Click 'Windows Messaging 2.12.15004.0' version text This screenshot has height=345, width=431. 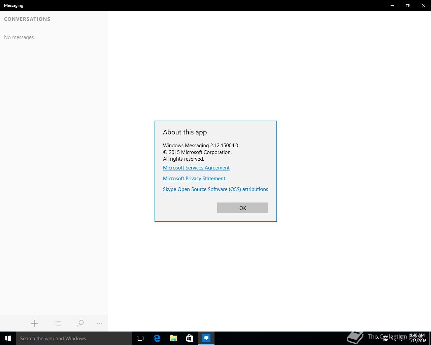tap(200, 146)
